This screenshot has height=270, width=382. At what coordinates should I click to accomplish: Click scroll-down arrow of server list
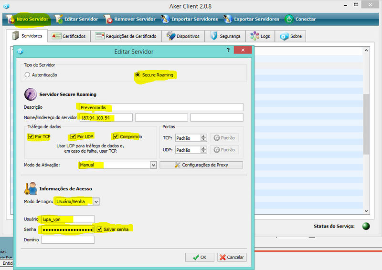coord(366,211)
